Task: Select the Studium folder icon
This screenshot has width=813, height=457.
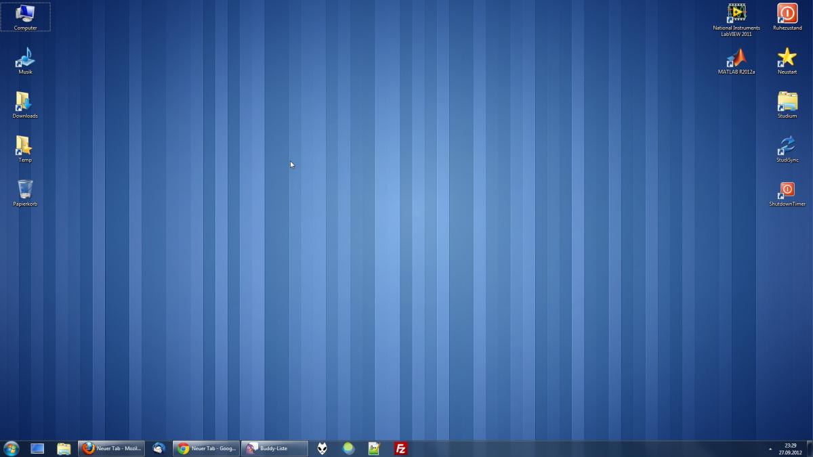Action: pos(787,102)
